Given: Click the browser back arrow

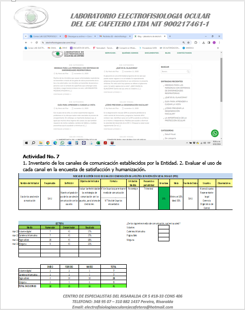Looking at the screenshot, I should click(26, 42).
